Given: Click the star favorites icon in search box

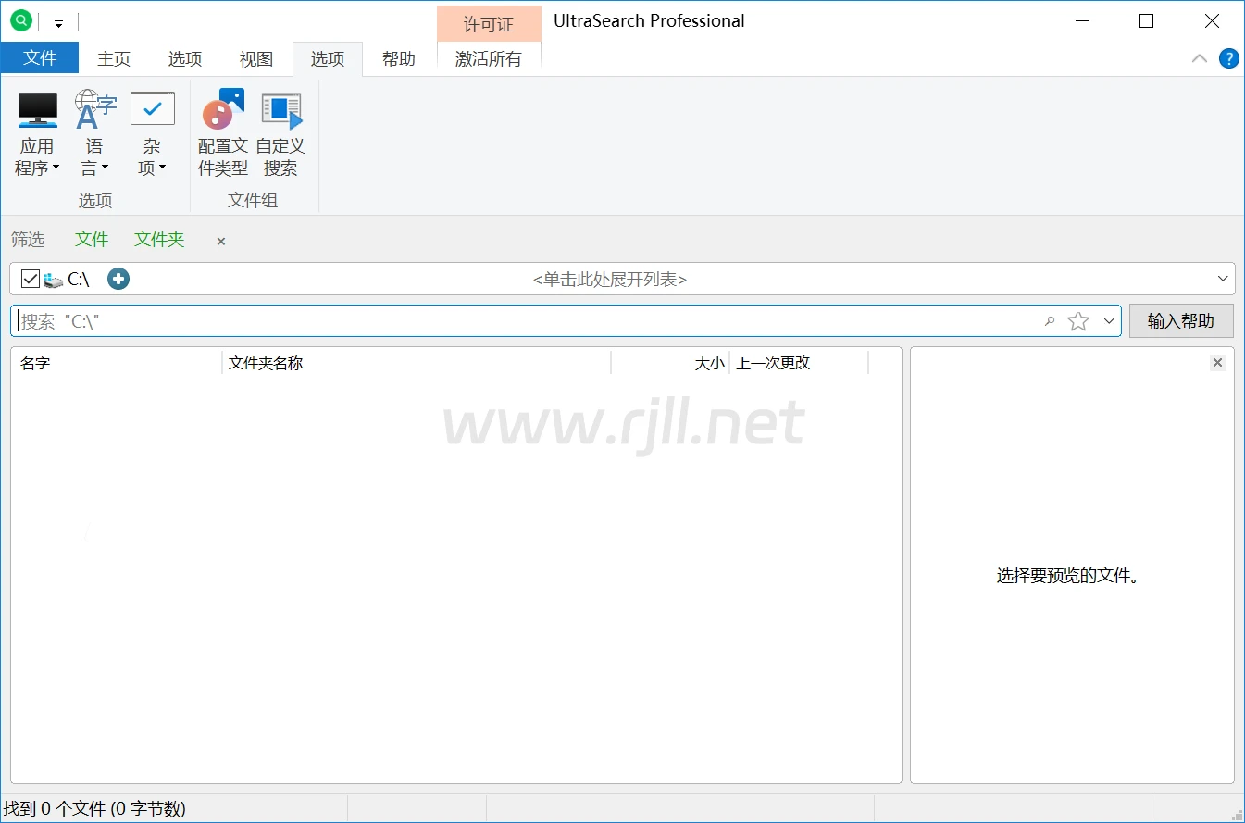Looking at the screenshot, I should (x=1078, y=321).
